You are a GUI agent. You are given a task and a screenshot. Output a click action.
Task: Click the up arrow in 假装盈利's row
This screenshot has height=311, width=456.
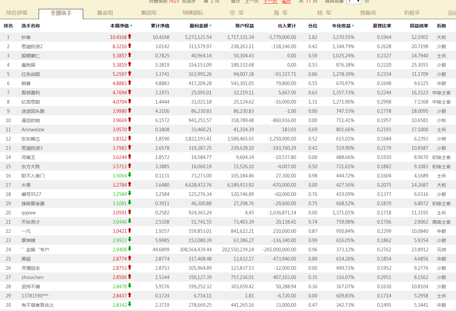coord(130,92)
